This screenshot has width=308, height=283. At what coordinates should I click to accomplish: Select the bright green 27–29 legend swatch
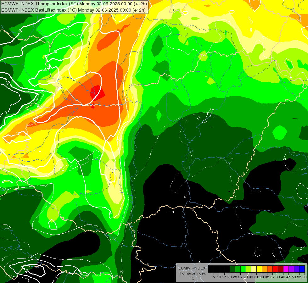point(243,269)
